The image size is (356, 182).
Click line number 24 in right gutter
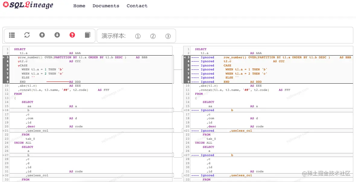coord(187,143)
